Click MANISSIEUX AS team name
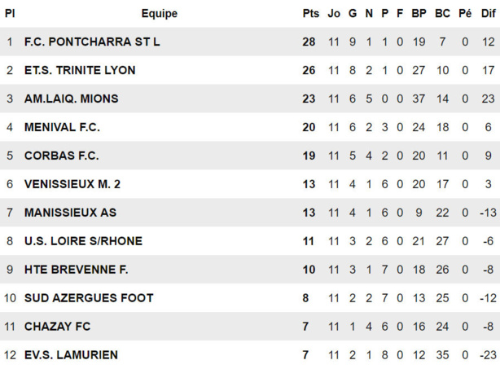 point(70,213)
